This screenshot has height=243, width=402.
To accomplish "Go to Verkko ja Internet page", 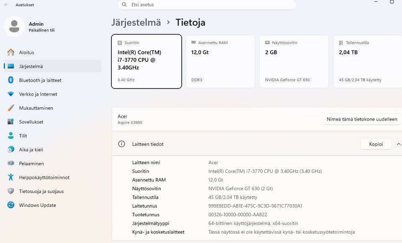I will 53,94.
